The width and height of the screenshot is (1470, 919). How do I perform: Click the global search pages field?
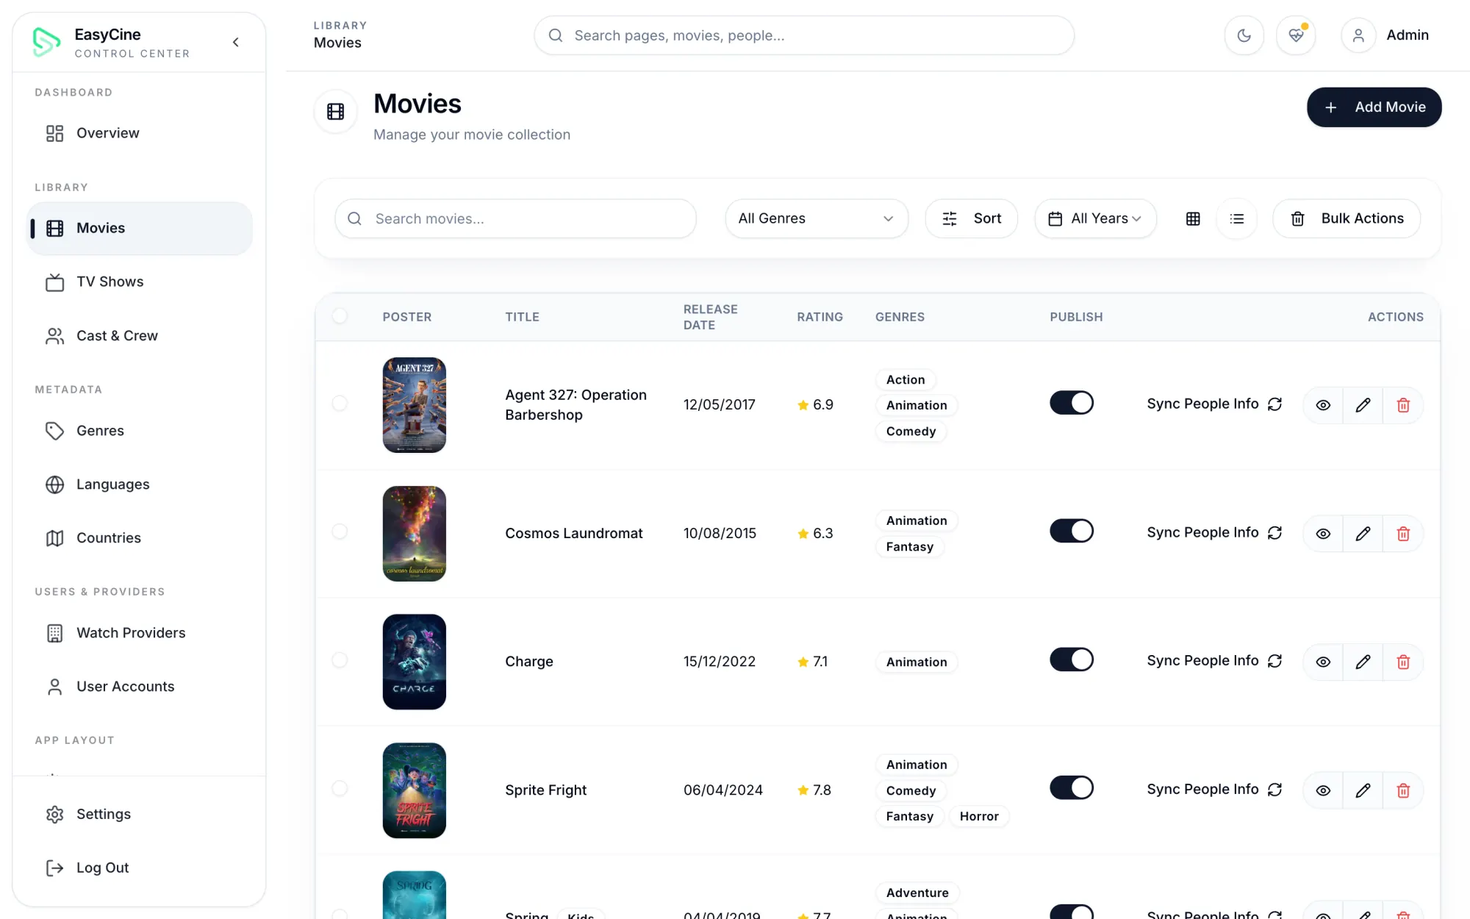click(804, 35)
